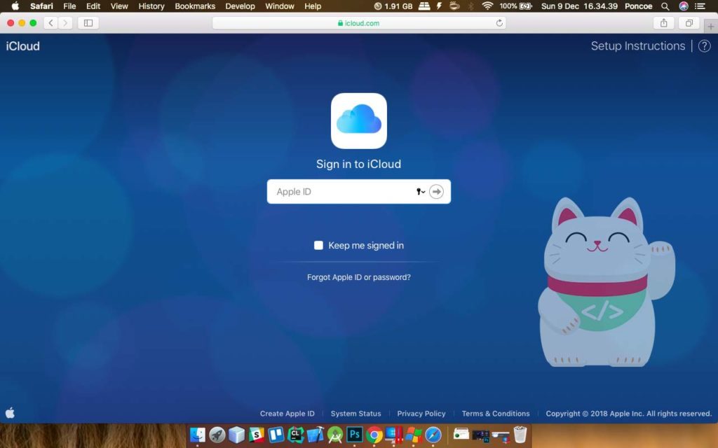
Task: Open the Trash in the Dock
Action: point(520,435)
